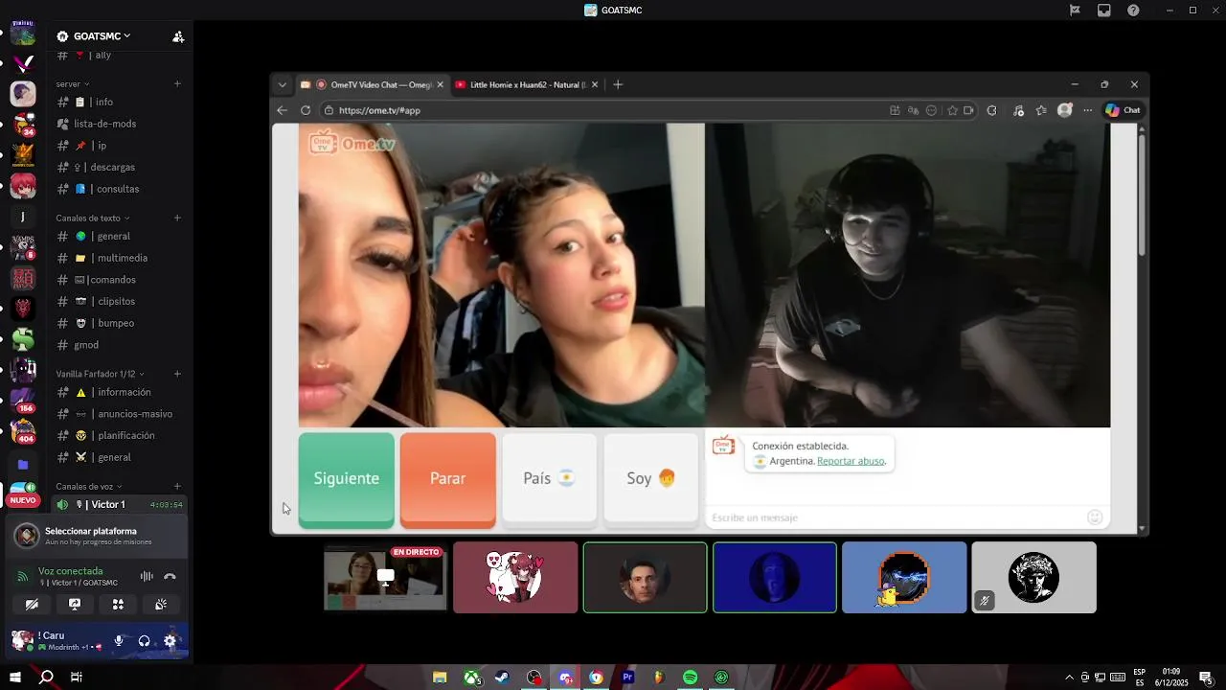Viewport: 1226px width, 690px height.
Task: Switch to the OmeTV Video Chat tab
Action: (372, 84)
